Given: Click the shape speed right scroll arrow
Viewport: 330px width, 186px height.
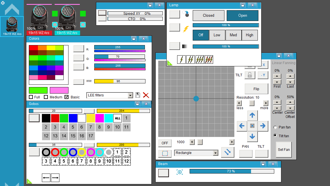Looking at the screenshot, I should coord(232,142).
